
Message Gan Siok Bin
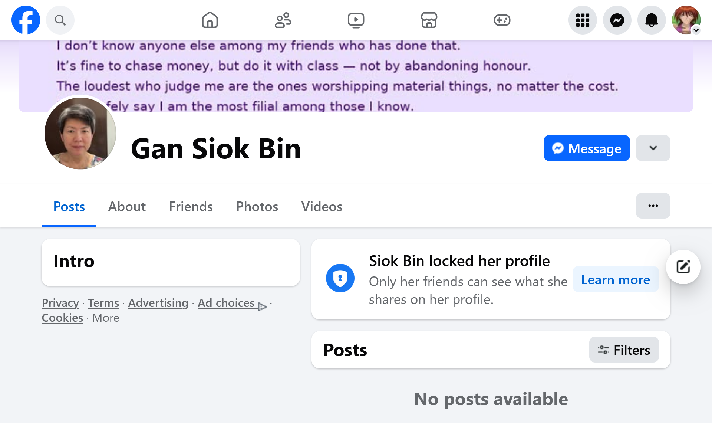click(x=587, y=148)
